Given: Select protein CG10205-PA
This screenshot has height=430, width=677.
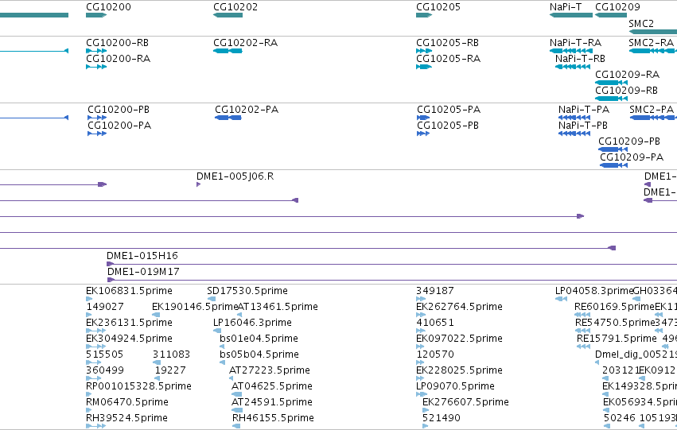Looking at the screenshot, I should coord(423,118).
